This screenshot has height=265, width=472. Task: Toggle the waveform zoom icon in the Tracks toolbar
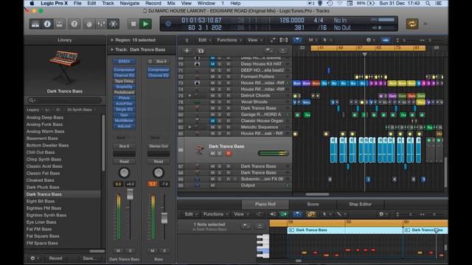(385, 40)
